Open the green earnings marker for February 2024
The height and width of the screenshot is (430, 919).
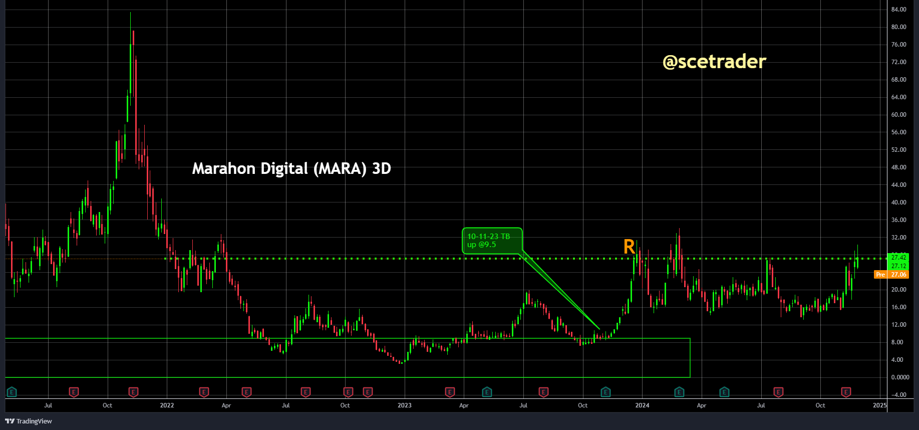pyautogui.click(x=679, y=392)
